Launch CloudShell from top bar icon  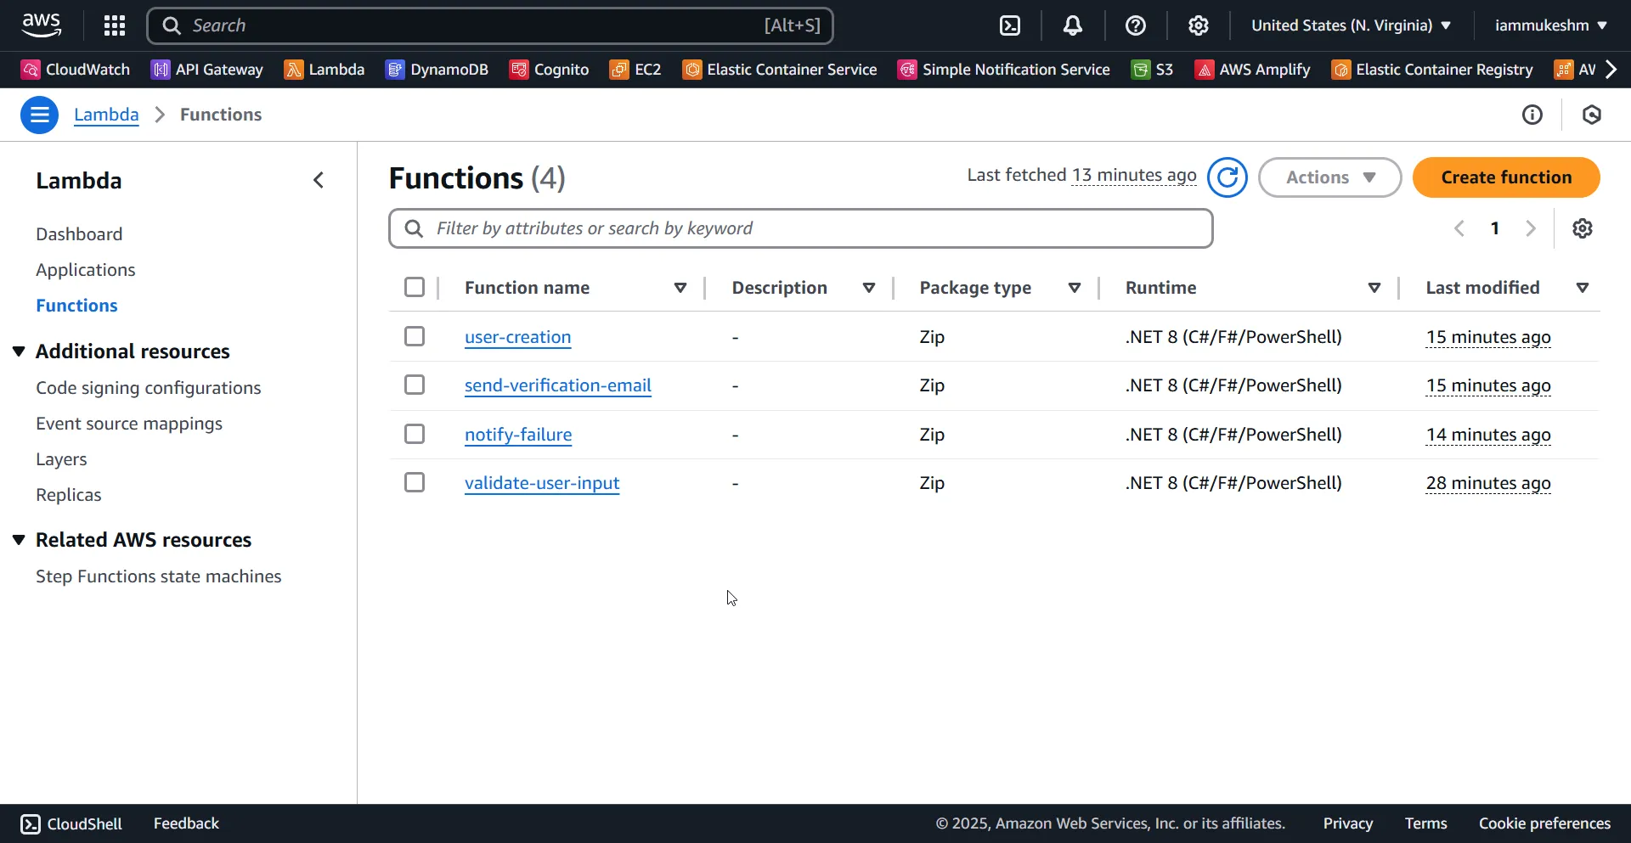pyautogui.click(x=1010, y=25)
